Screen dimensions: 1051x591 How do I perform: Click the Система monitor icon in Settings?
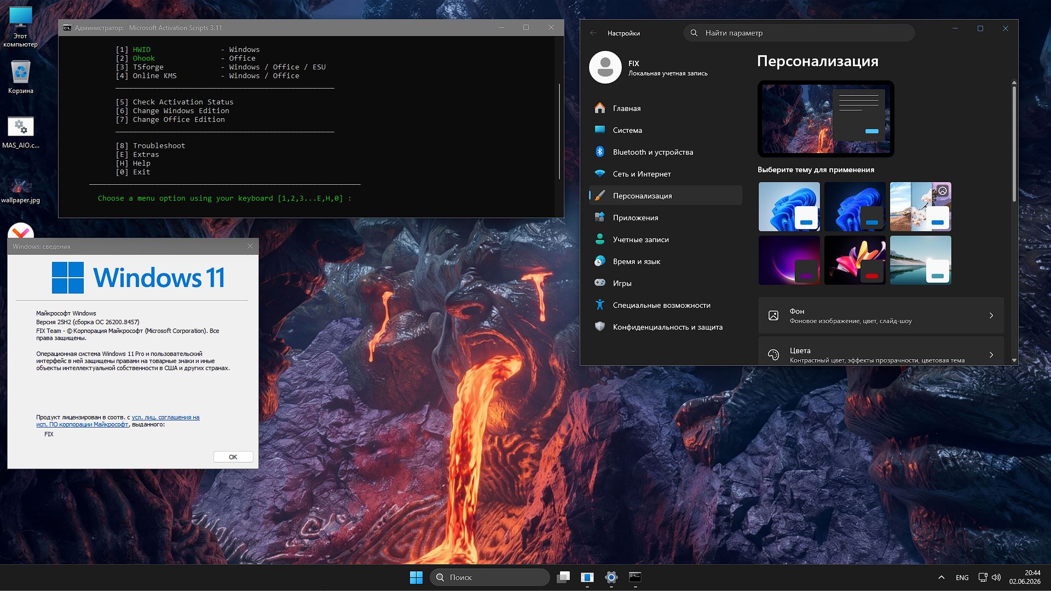tap(600, 130)
